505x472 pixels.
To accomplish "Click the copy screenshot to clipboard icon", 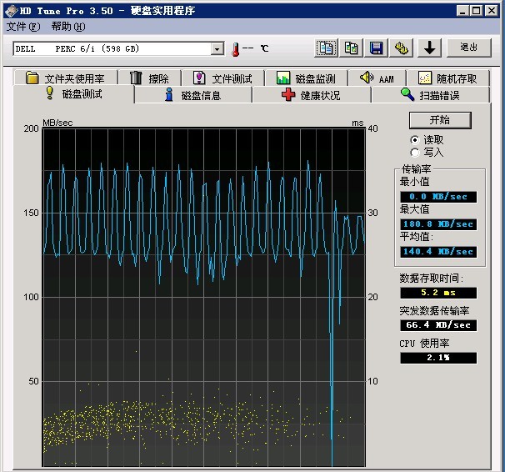I will (351, 48).
